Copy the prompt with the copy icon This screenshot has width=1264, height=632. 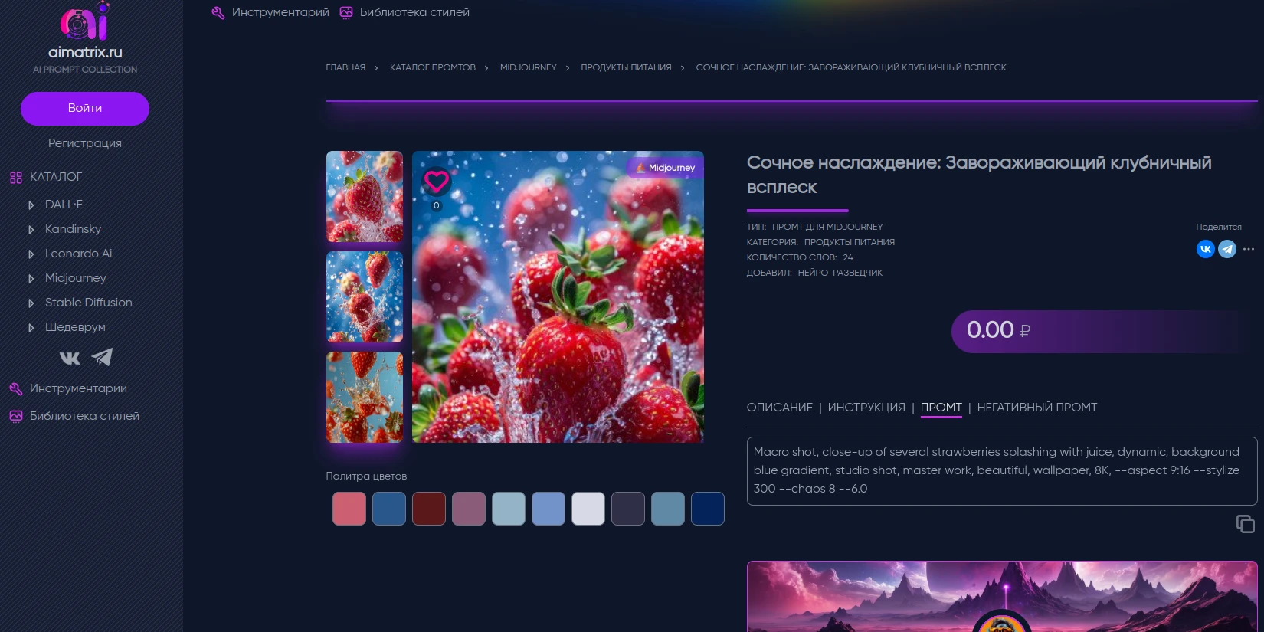click(1245, 524)
